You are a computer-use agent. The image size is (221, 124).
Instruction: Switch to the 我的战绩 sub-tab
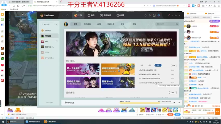tap(87, 24)
